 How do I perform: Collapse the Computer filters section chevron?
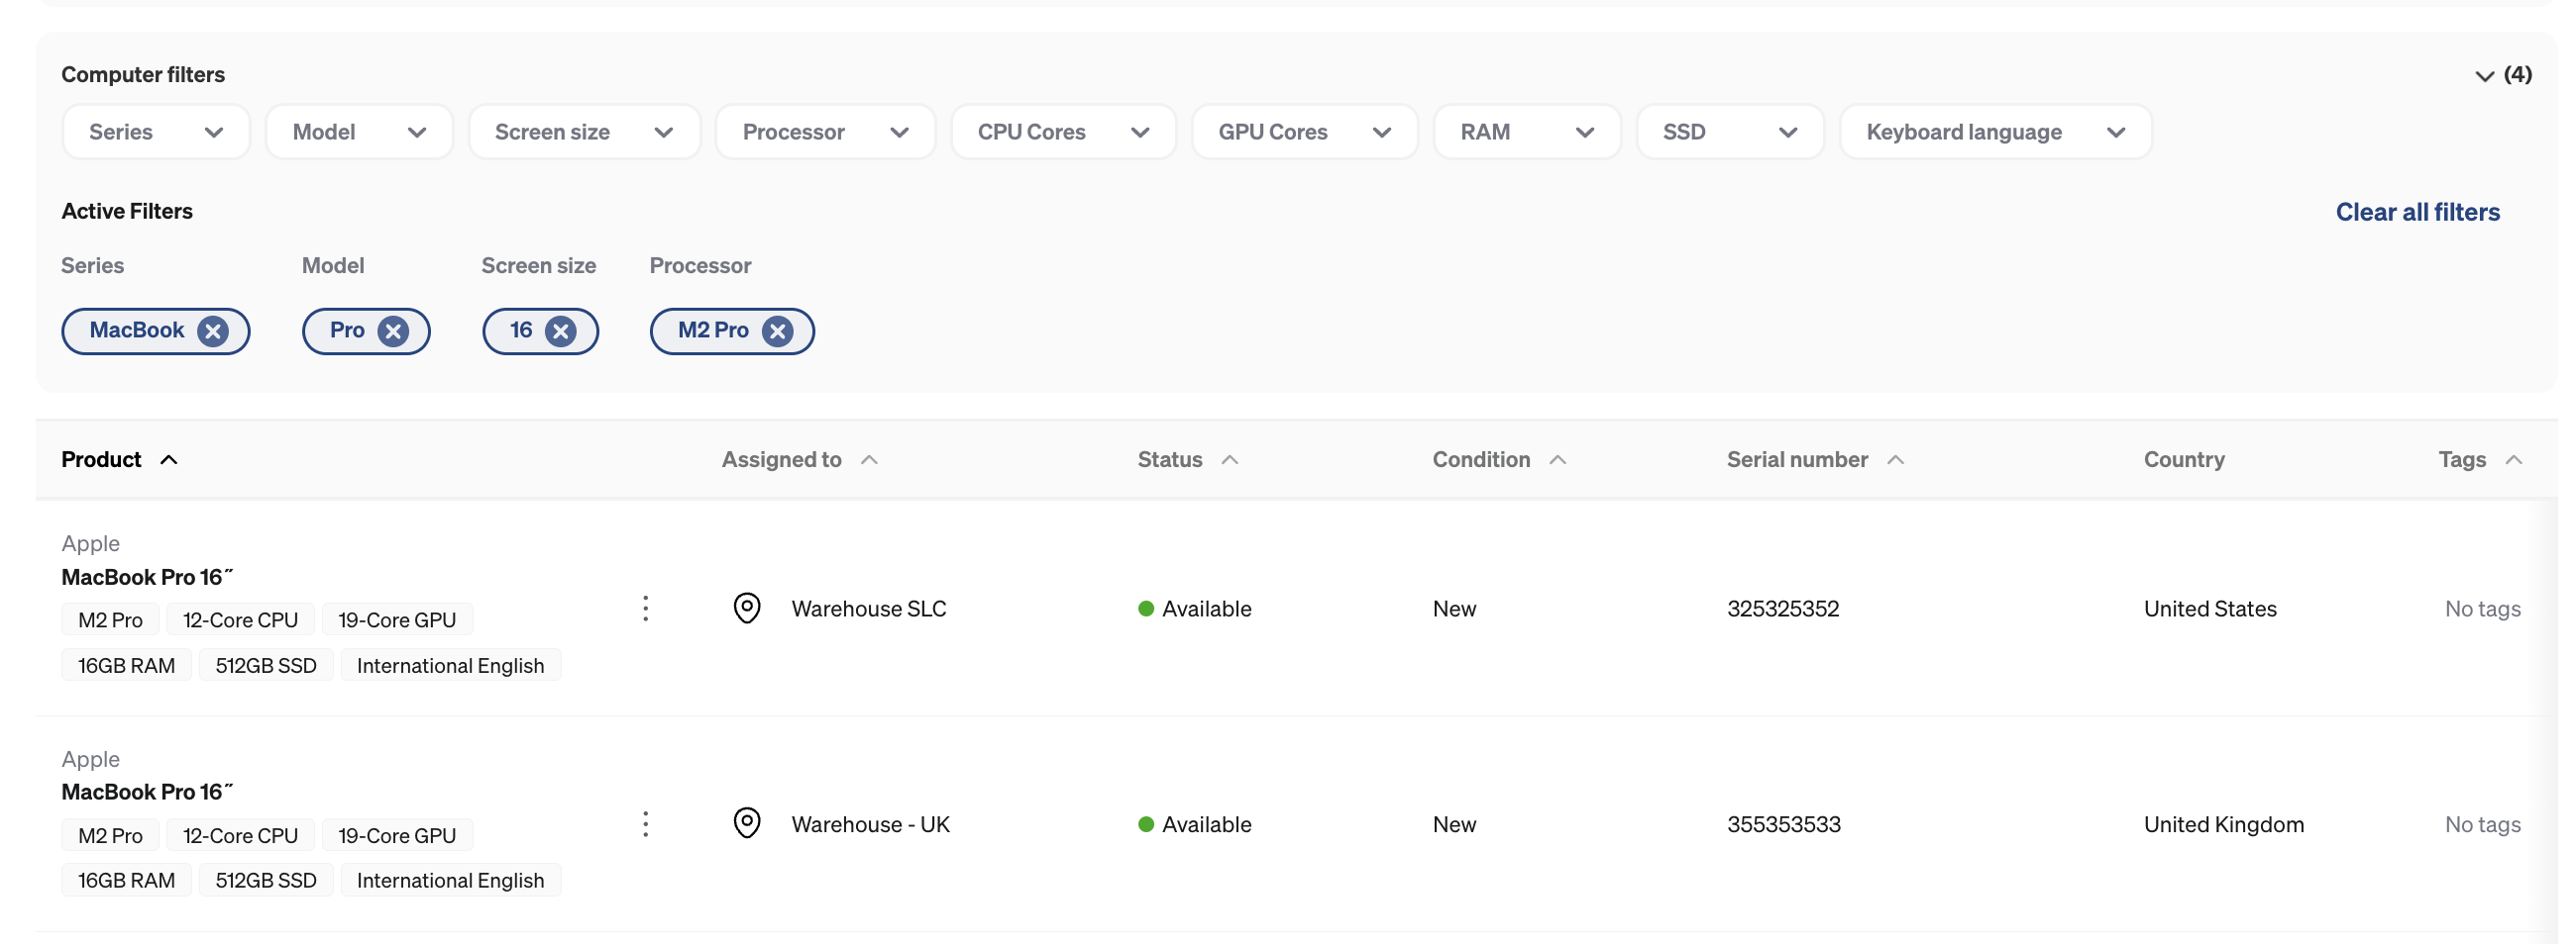[x=2484, y=76]
